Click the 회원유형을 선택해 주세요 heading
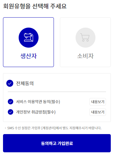This screenshot has height=162, width=115. point(35,6)
